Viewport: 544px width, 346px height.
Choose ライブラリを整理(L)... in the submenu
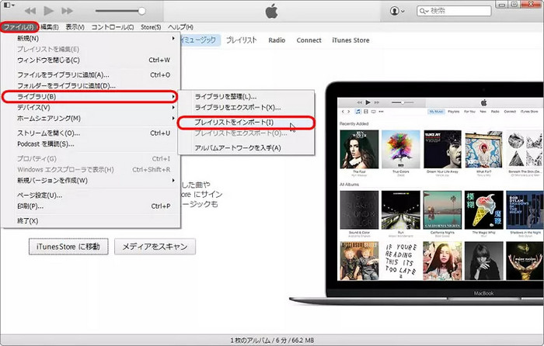click(246, 97)
